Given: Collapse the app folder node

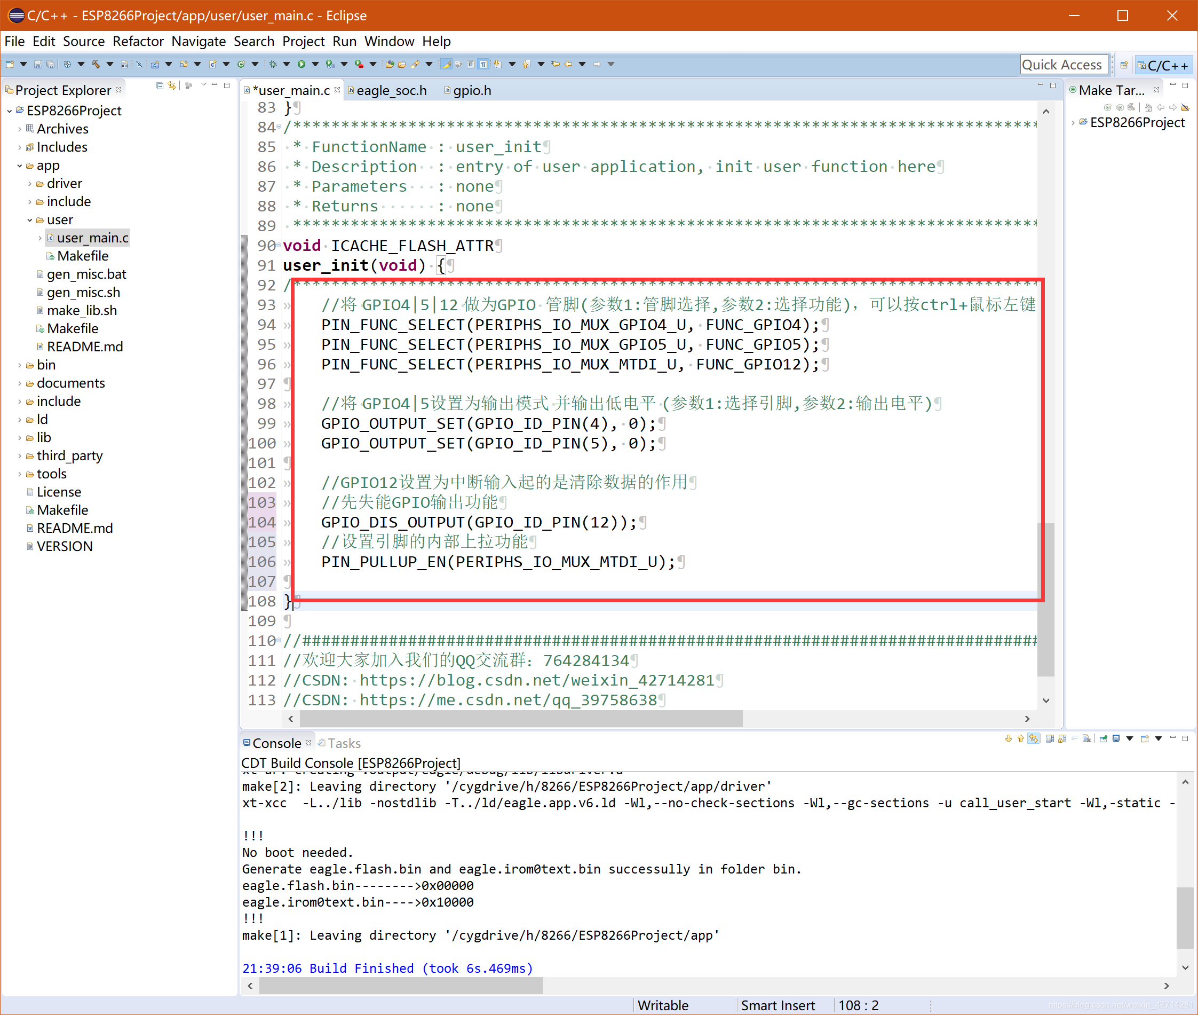Looking at the screenshot, I should [20, 166].
